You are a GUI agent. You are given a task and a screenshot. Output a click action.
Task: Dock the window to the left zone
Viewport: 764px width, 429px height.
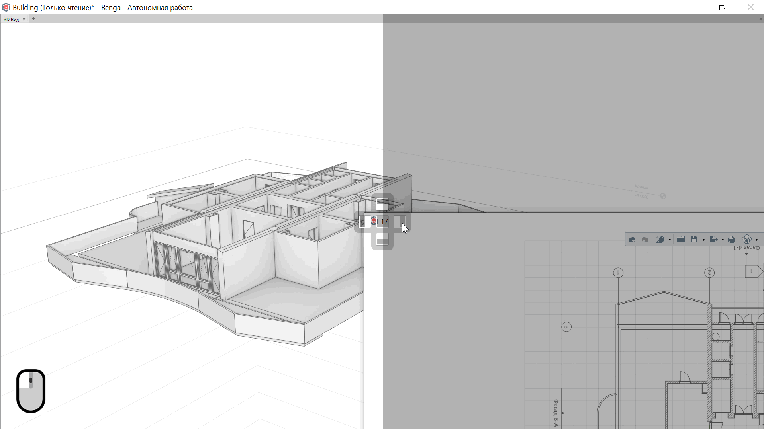[364, 222]
